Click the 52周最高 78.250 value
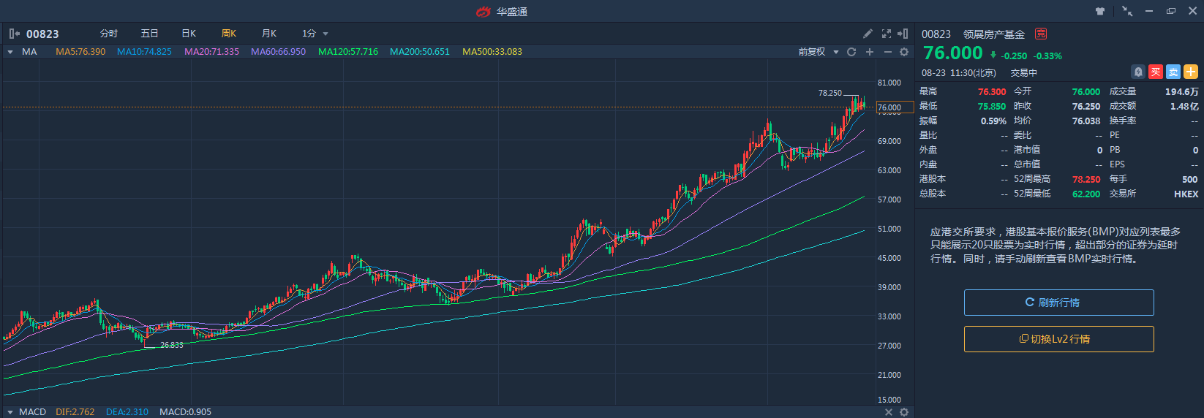1204x418 pixels. (1086, 179)
